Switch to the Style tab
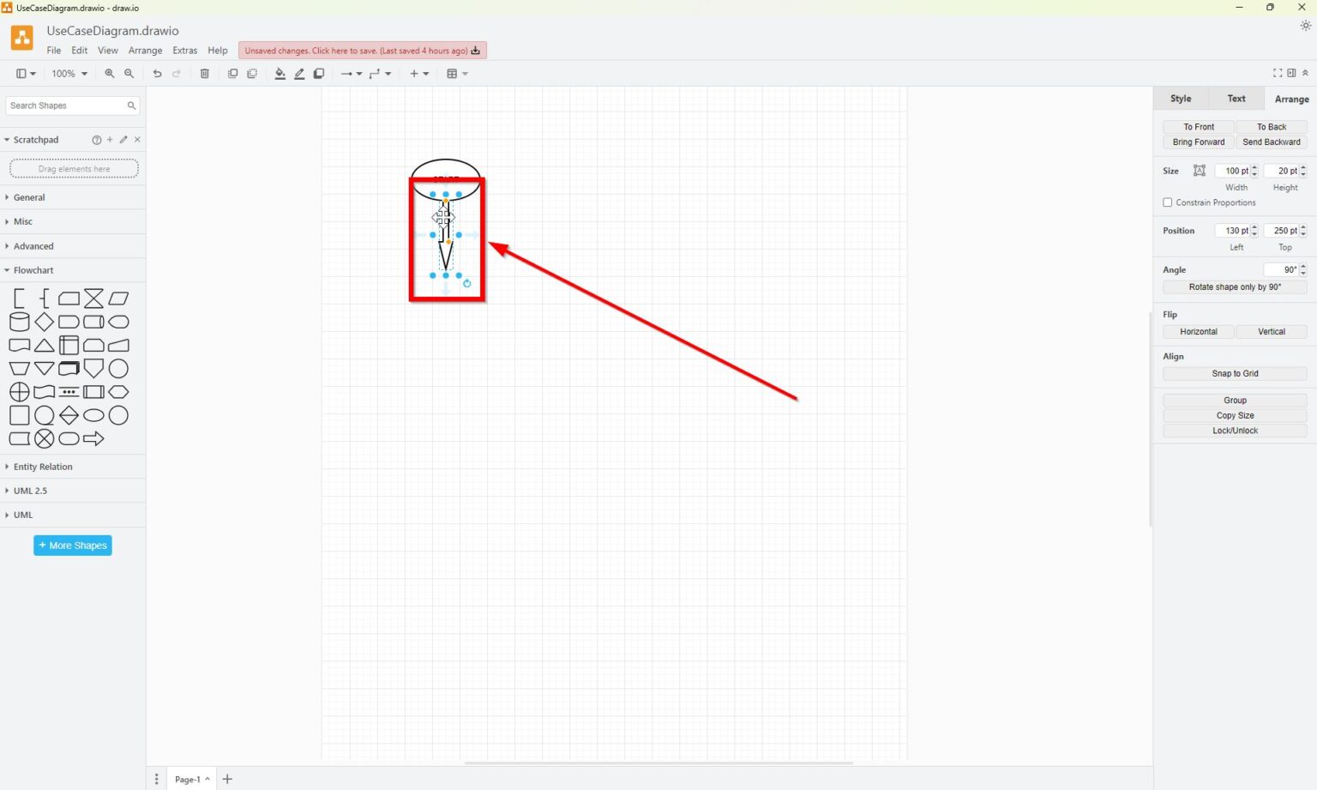 1180,98
